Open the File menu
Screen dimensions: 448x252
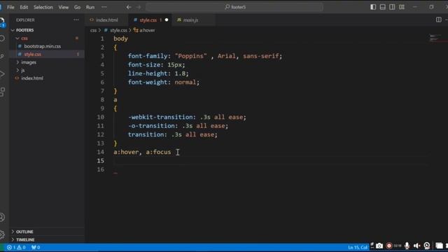[10, 7]
